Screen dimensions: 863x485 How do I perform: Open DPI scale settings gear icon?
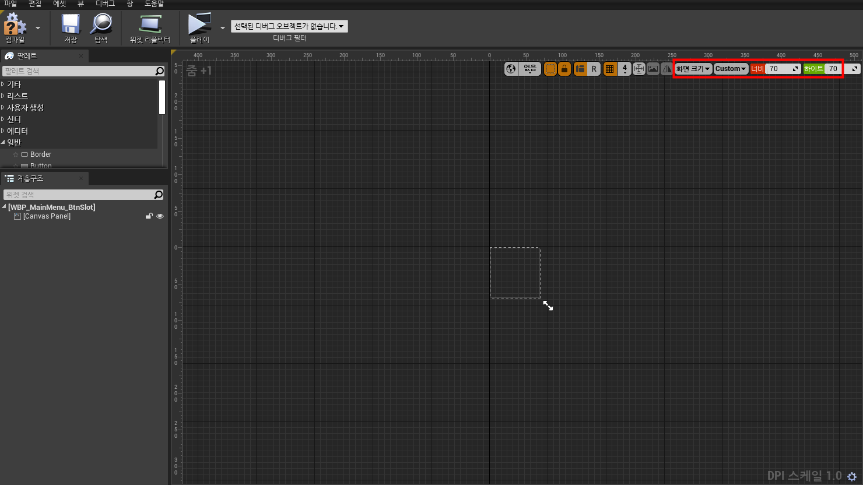tap(852, 476)
